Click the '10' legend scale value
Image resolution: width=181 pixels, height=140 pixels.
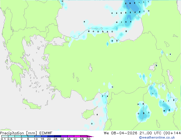point(36,139)
